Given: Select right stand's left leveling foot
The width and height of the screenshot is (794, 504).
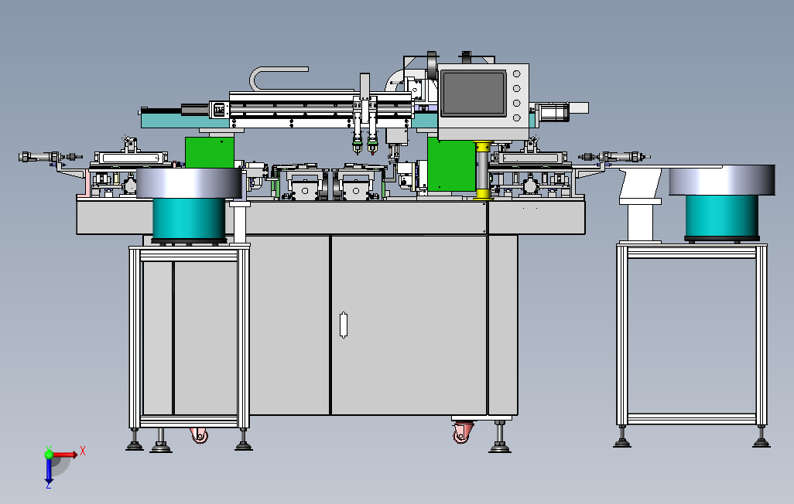Looking at the screenshot, I should pos(622,438).
